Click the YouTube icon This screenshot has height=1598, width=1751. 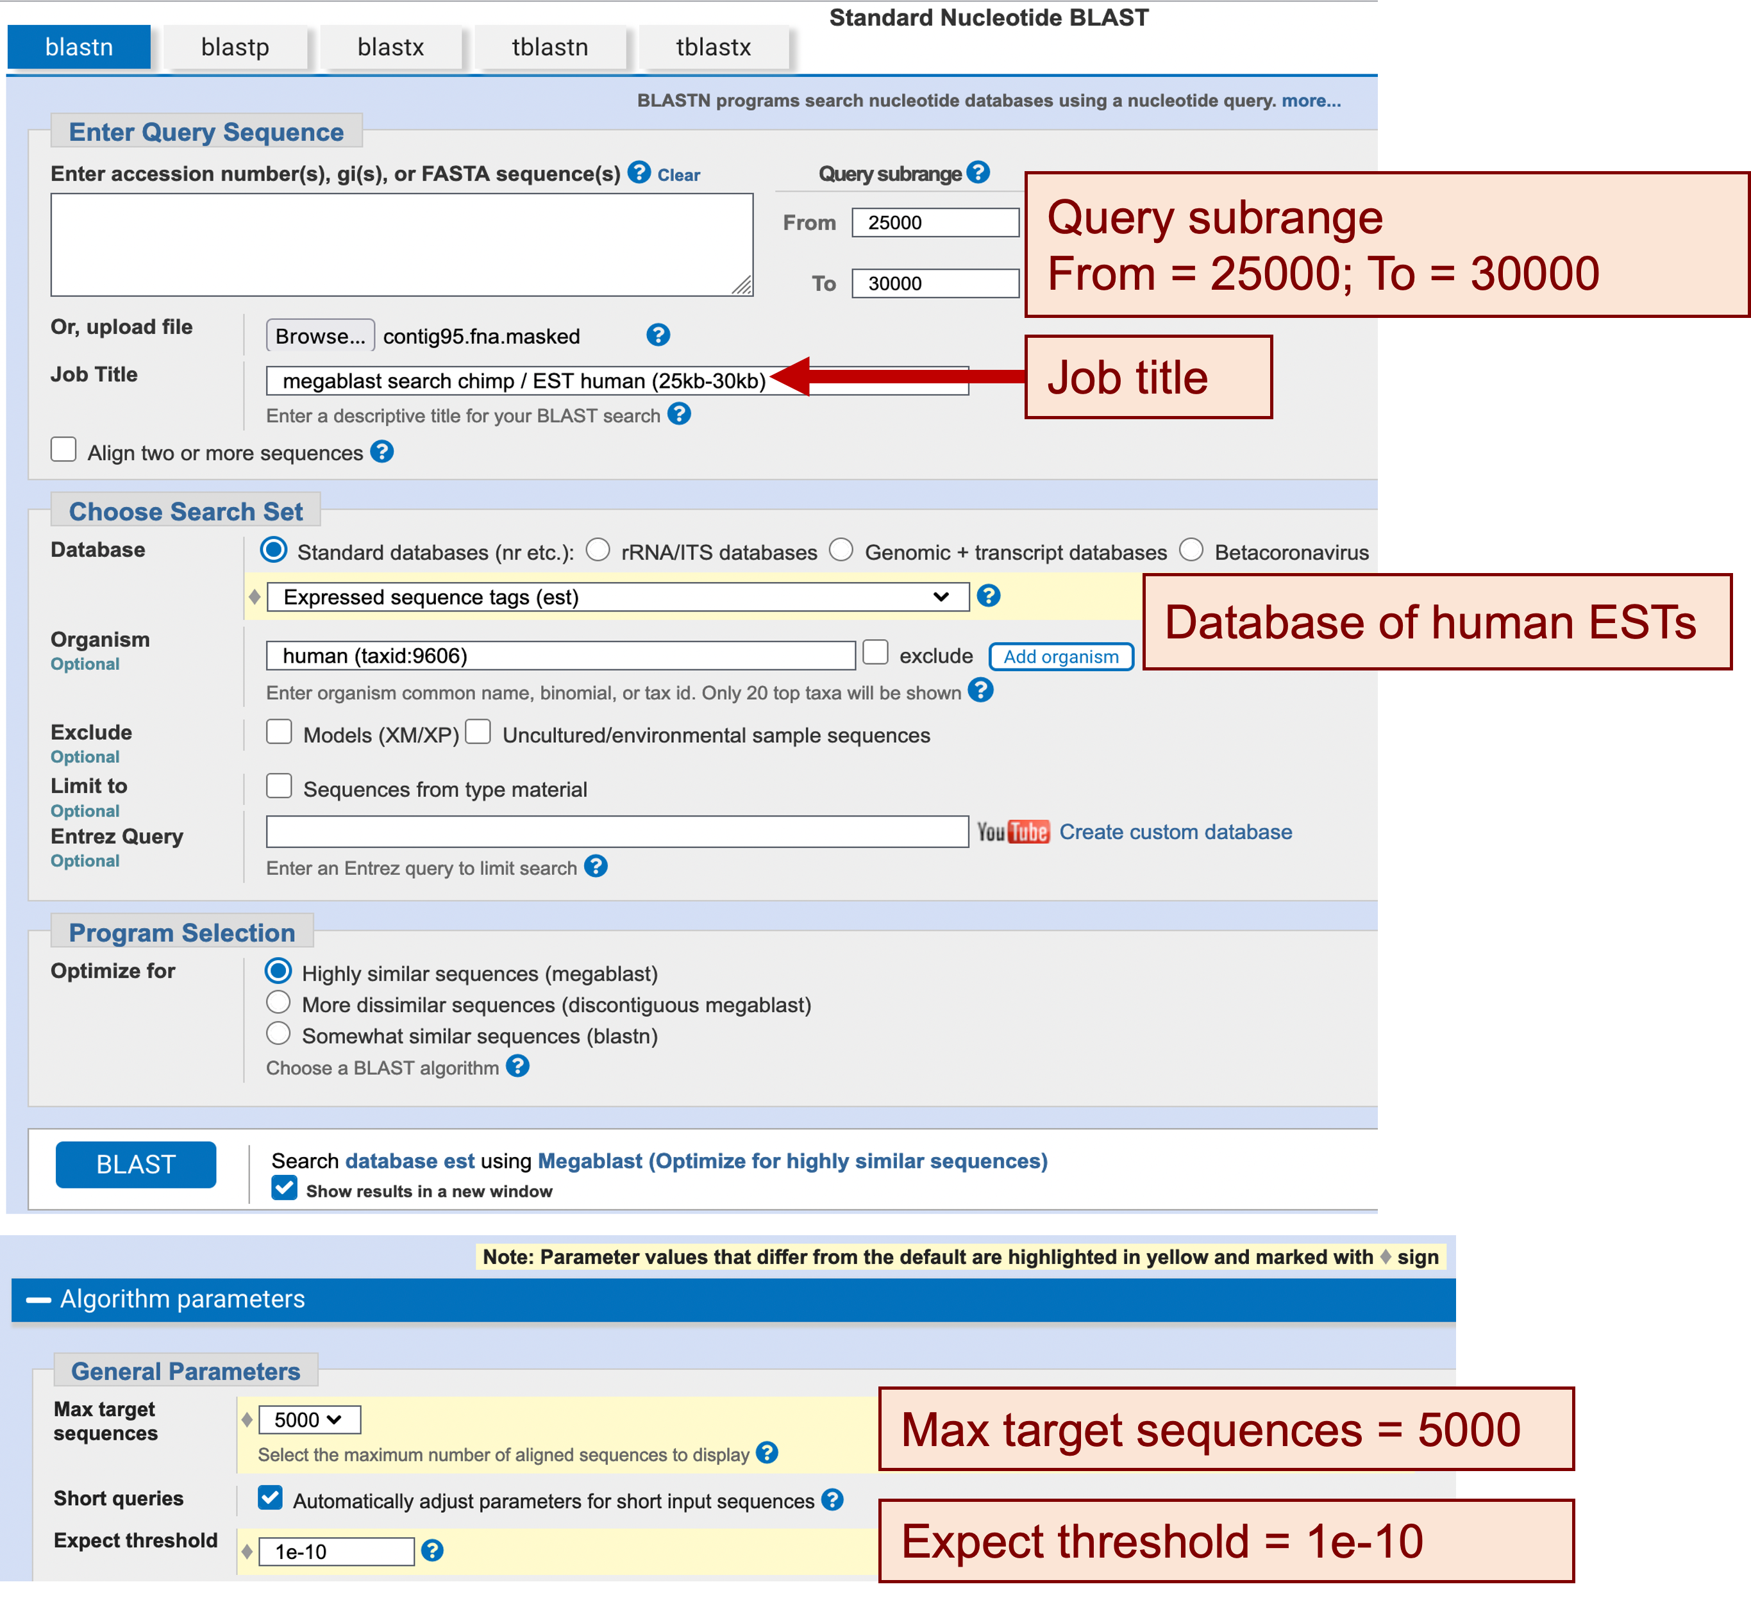(x=1013, y=832)
